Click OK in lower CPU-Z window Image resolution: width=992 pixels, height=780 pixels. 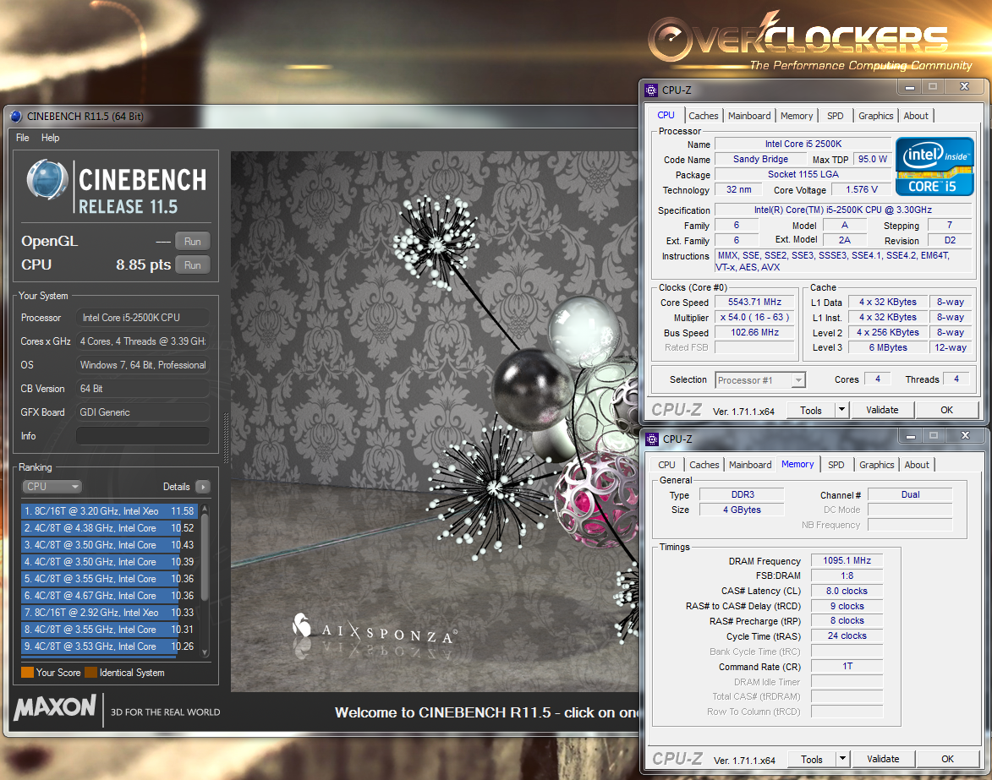[947, 759]
